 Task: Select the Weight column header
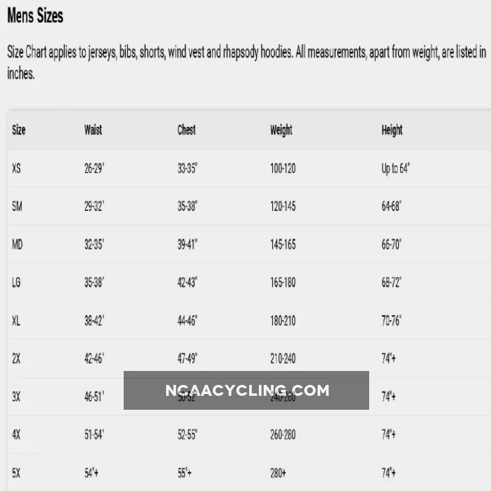[281, 130]
